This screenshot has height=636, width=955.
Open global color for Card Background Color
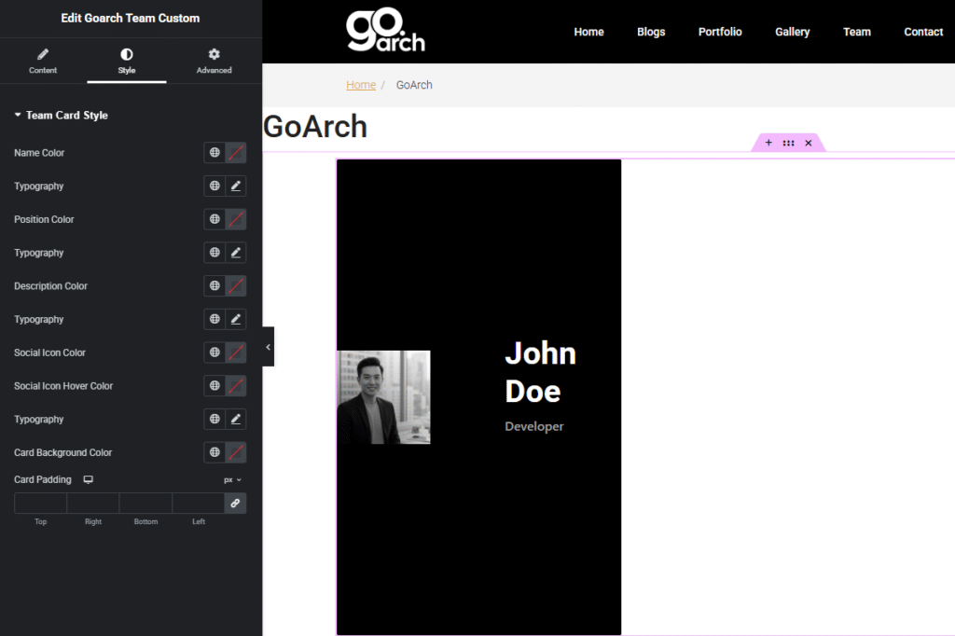pos(215,452)
